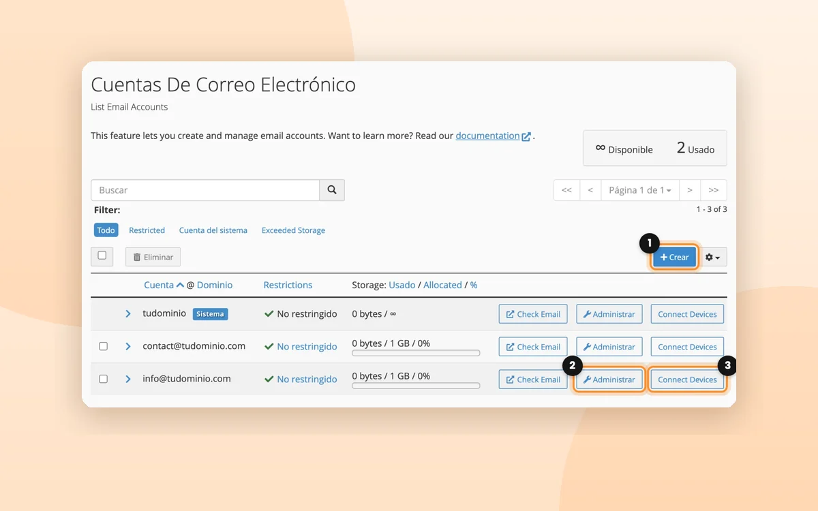Click the Eliminar button

pos(153,257)
